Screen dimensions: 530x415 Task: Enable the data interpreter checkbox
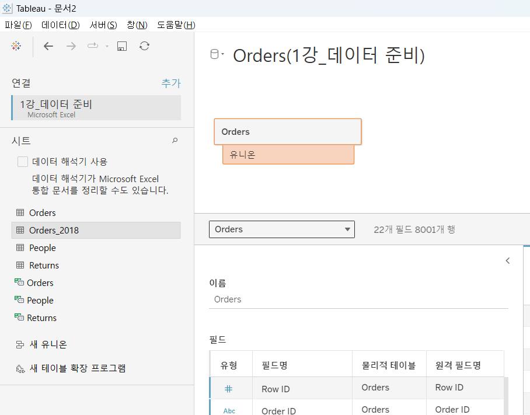click(x=23, y=162)
